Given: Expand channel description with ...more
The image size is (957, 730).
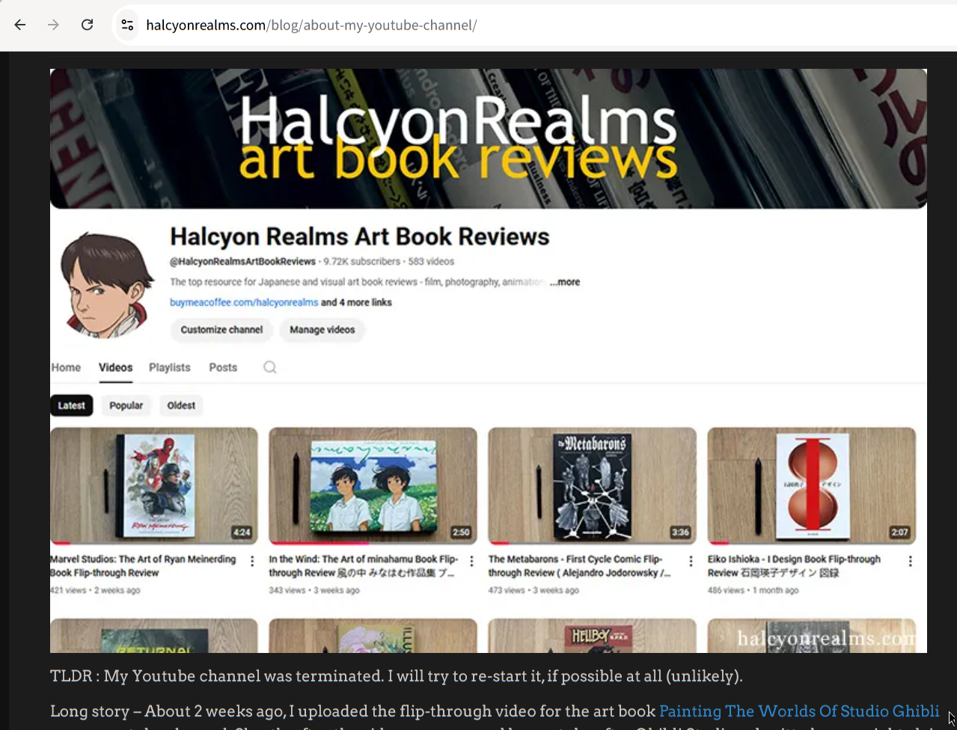Looking at the screenshot, I should 565,282.
